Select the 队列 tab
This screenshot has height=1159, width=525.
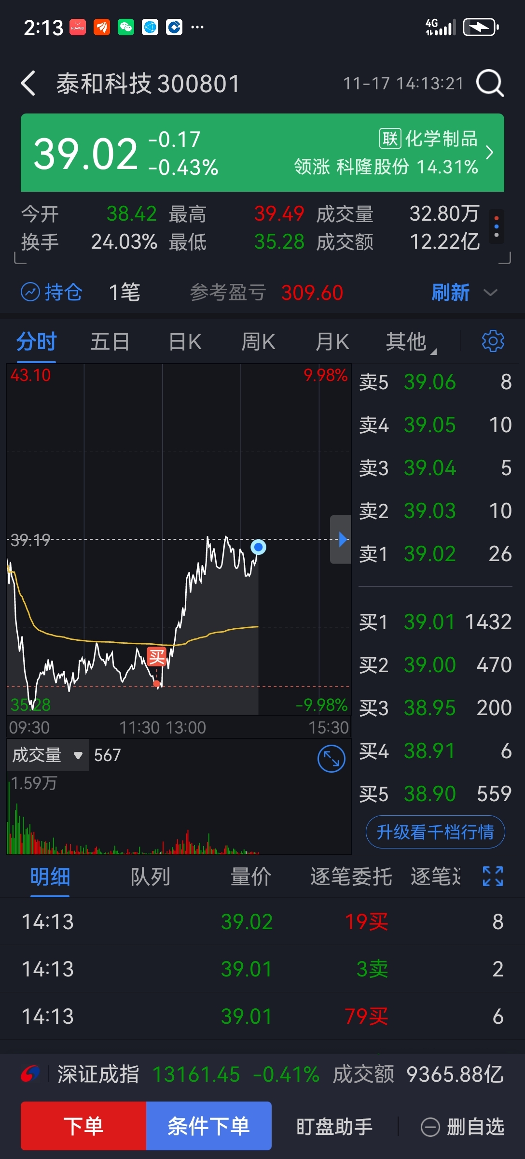point(151,876)
